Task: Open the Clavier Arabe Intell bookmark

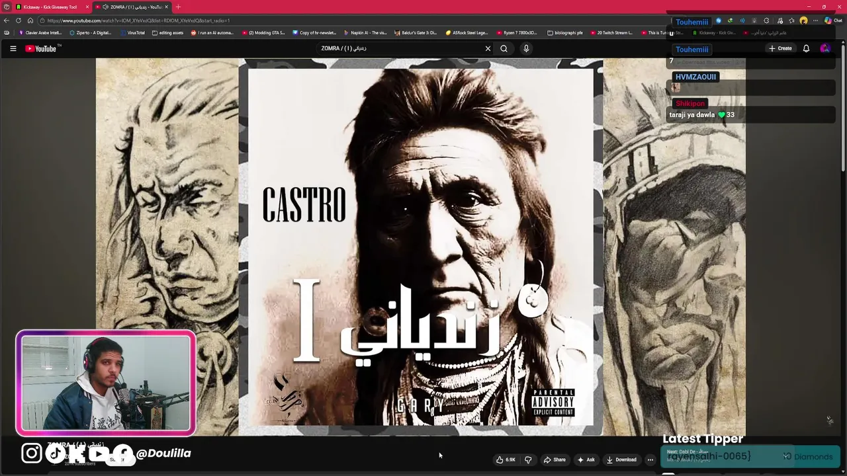Action: (40, 32)
